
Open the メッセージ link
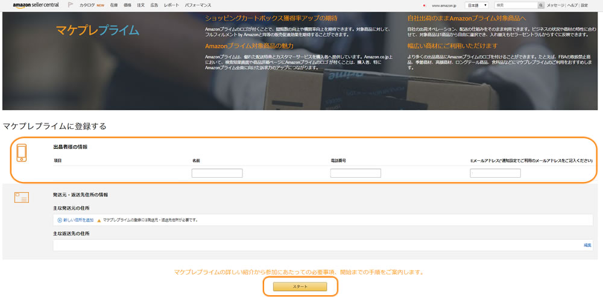click(556, 5)
